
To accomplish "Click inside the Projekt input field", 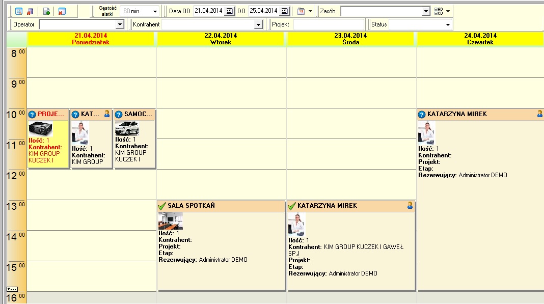I will [x=329, y=24].
